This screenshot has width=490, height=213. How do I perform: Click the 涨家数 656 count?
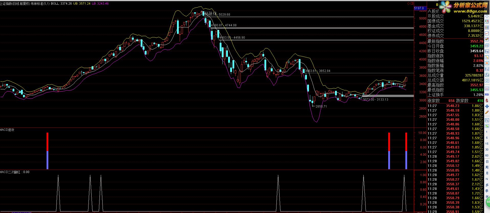pyautogui.click(x=451, y=101)
